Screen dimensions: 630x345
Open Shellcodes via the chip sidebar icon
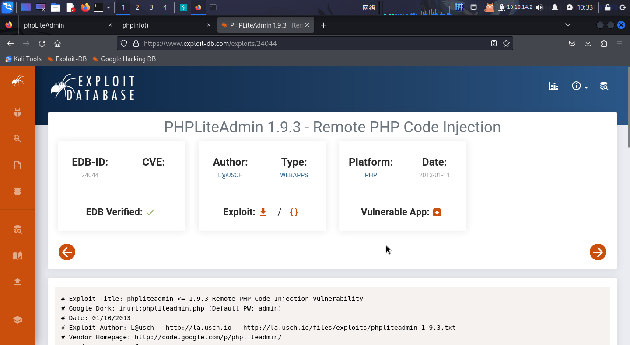[17, 191]
